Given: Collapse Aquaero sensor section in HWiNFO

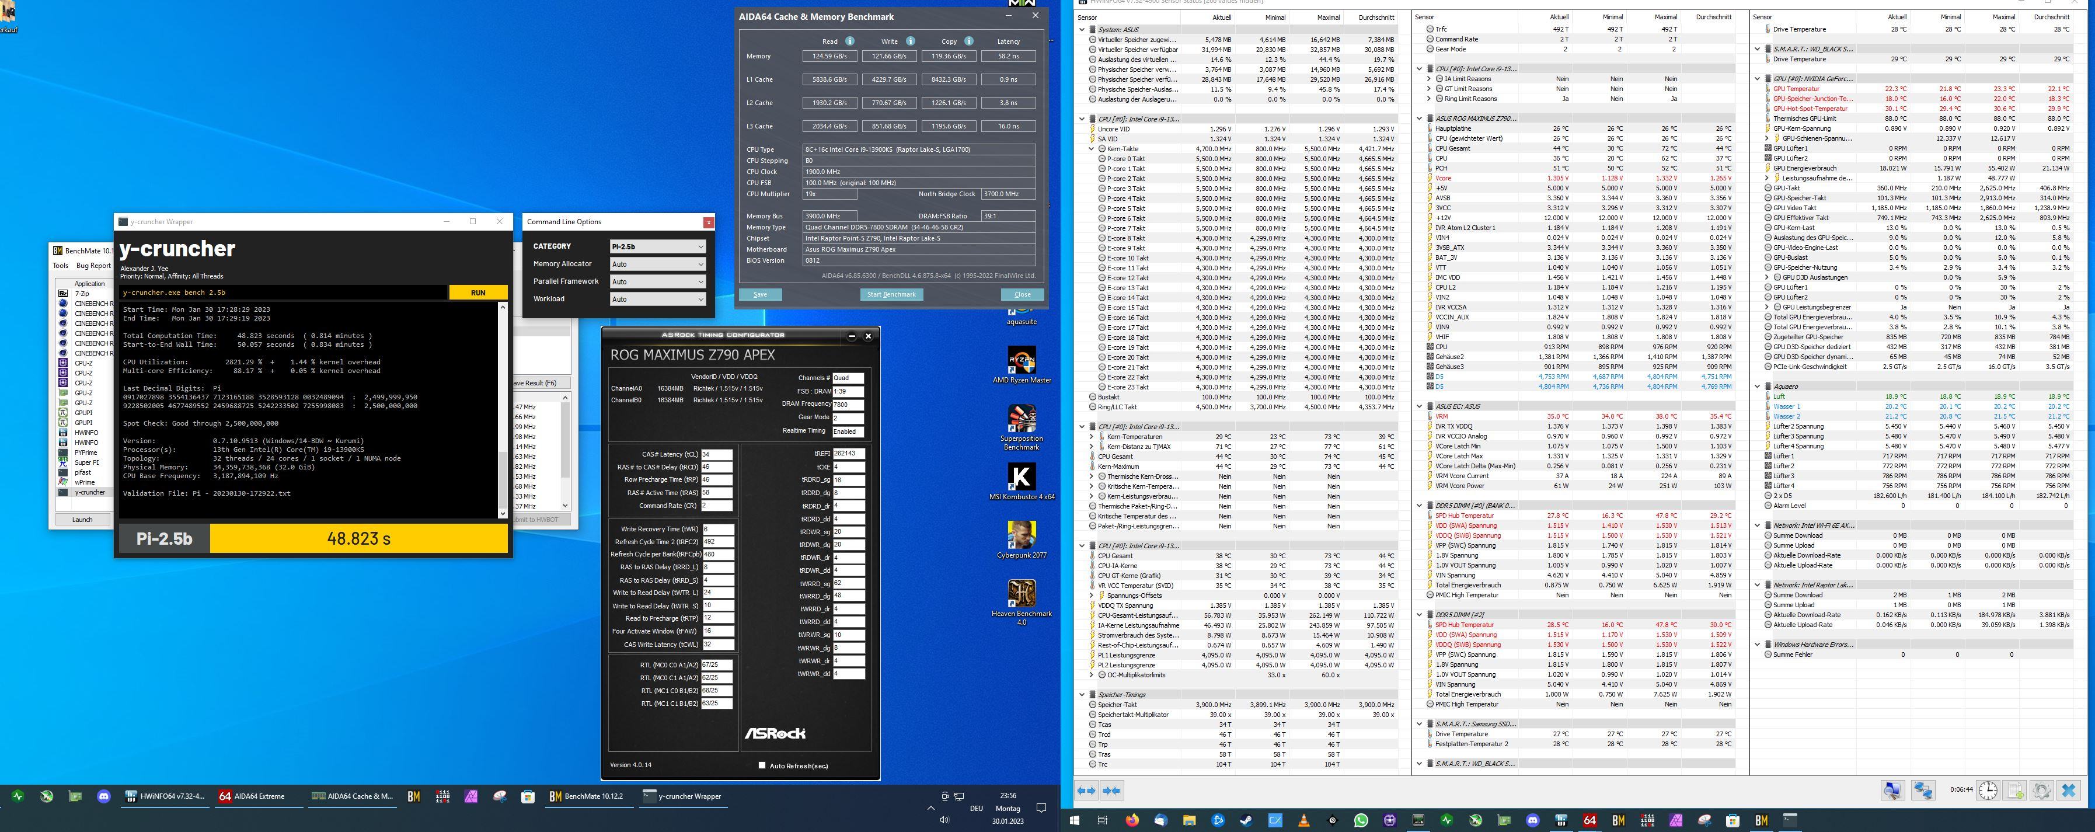Looking at the screenshot, I should (x=1756, y=387).
